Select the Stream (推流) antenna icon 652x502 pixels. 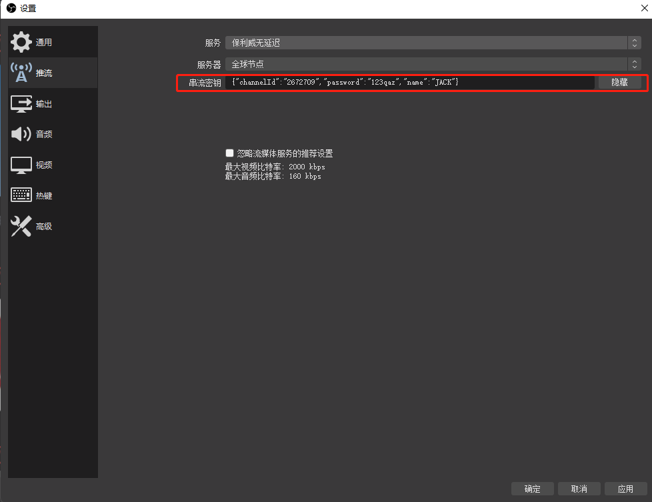(x=21, y=73)
